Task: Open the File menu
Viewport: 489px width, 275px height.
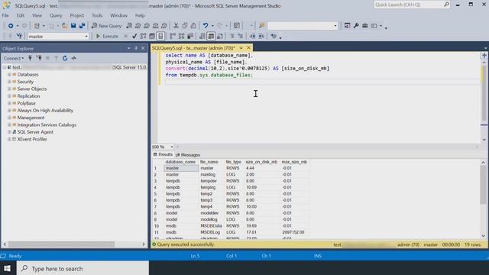Action: click(x=5, y=15)
